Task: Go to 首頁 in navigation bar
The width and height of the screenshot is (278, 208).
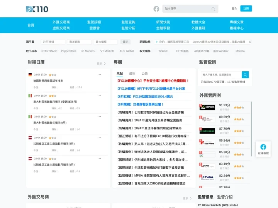Action: click(31, 25)
